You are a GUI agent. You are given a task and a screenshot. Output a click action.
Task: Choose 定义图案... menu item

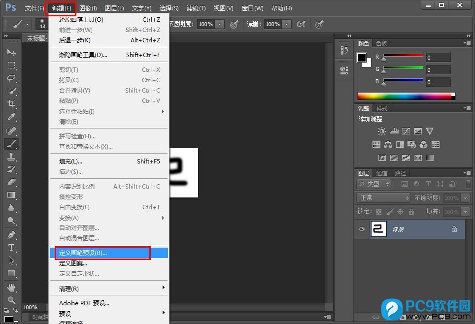tap(109, 263)
